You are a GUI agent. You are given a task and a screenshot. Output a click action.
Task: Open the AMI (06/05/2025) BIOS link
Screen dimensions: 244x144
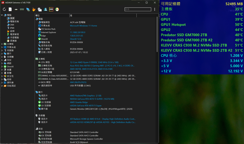[x=78, y=82]
